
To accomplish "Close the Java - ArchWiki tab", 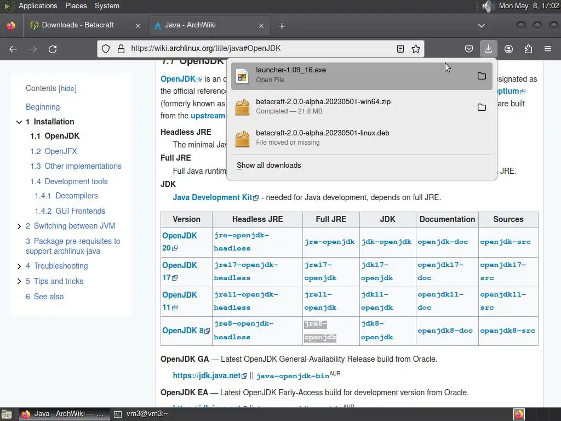I will [x=261, y=26].
